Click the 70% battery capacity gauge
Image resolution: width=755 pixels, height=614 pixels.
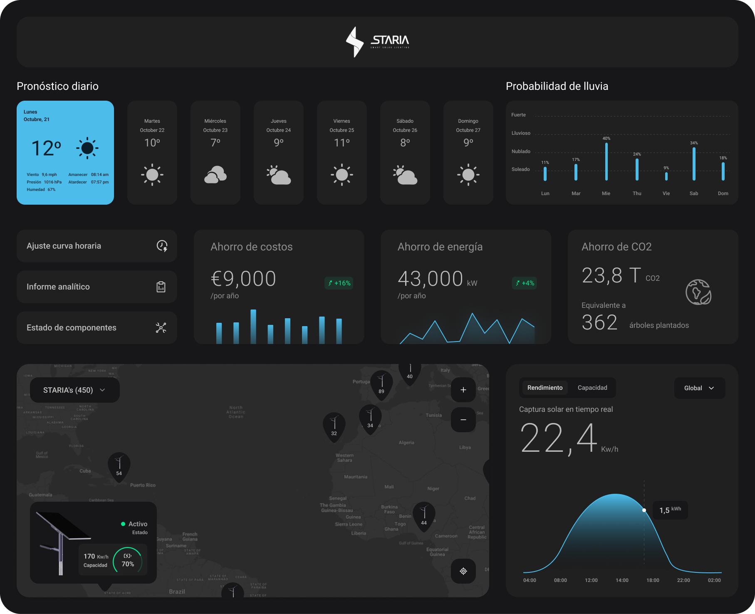tap(128, 560)
